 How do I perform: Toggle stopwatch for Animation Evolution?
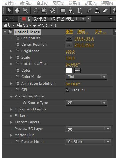tap(18, 83)
